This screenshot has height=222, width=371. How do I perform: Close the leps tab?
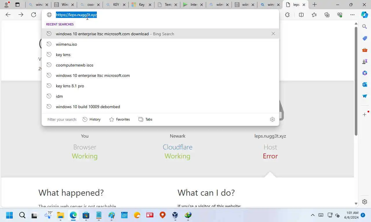pyautogui.click(x=304, y=5)
